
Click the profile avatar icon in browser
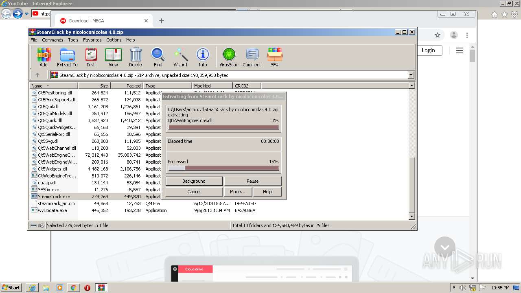tap(453, 35)
